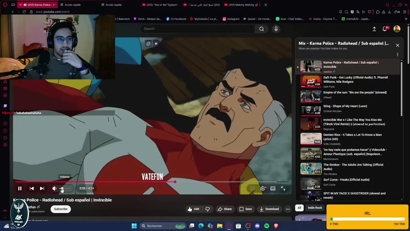410x231 pixels.
Task: Open a new browser tab
Action: point(266,5)
